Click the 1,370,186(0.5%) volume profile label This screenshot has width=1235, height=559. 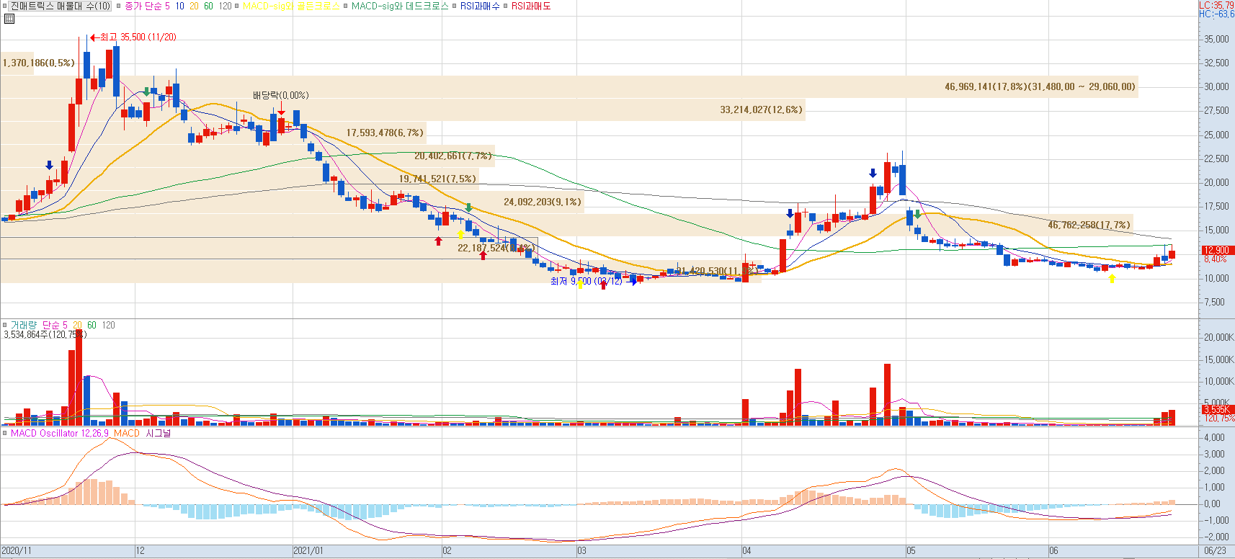tap(38, 63)
